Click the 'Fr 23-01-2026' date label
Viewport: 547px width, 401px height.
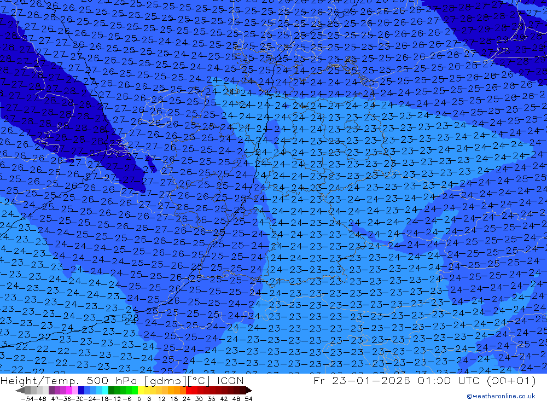(362, 380)
